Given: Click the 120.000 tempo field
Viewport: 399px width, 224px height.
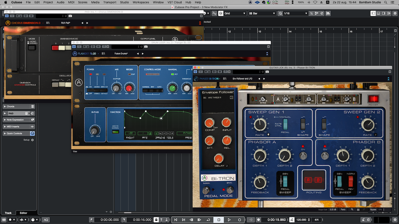Looking at the screenshot, I should pyautogui.click(x=301, y=220).
